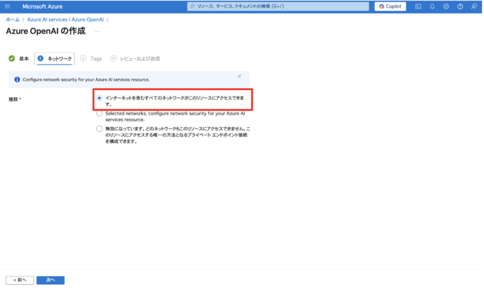Click the Microsoft Azure title
The height and width of the screenshot is (293, 484).
point(42,7)
